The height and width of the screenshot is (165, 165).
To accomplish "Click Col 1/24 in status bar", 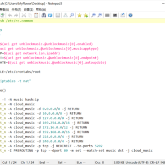I will pyautogui.click(x=9, y=162).
